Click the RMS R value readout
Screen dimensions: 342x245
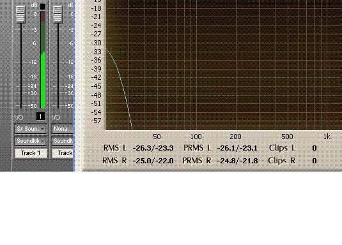click(x=153, y=161)
